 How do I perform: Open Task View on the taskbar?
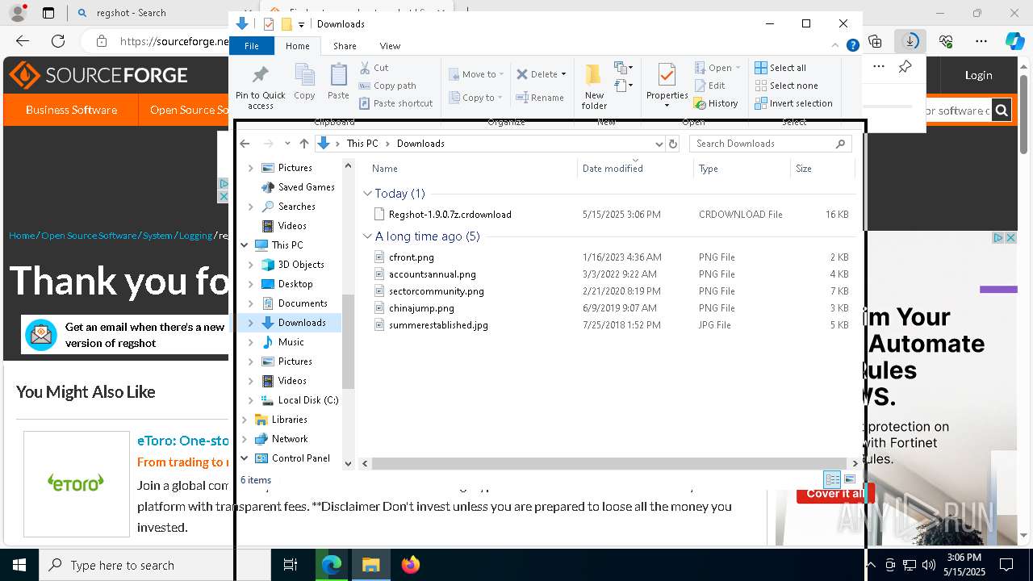pos(291,565)
